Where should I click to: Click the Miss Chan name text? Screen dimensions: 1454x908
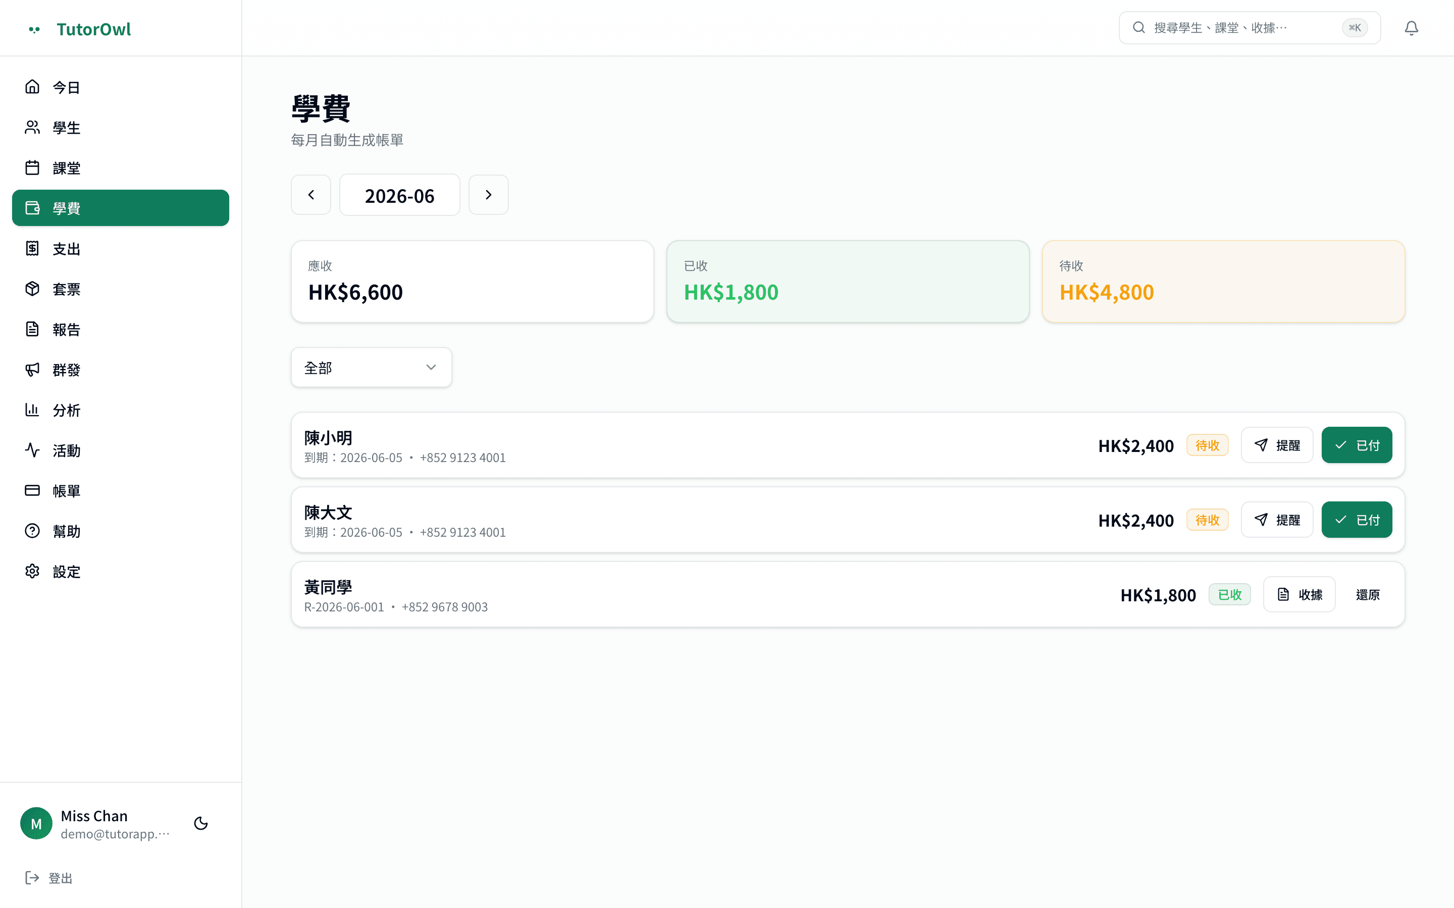94,816
